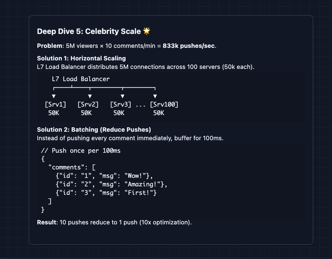Click the Solution 1: Horizontal Scaling heading
Image resolution: width=332 pixels, height=259 pixels.
click(x=81, y=58)
